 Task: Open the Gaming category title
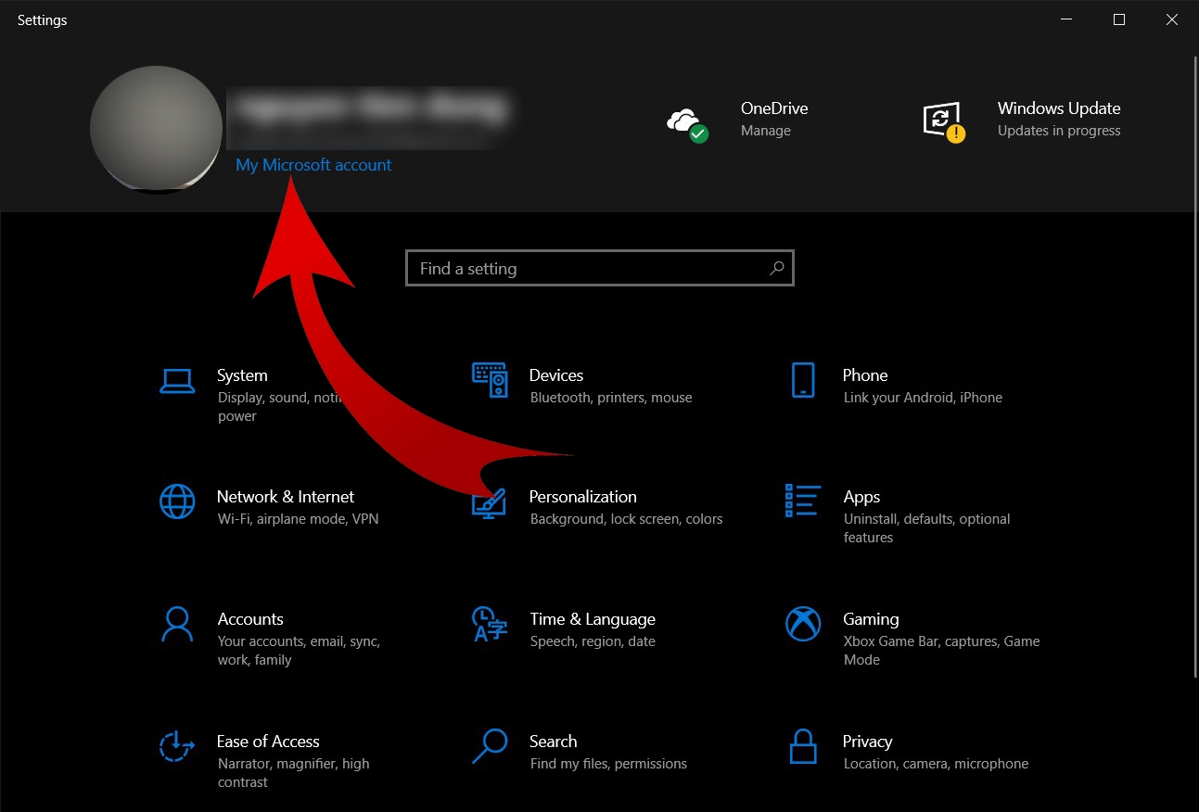[x=871, y=619]
